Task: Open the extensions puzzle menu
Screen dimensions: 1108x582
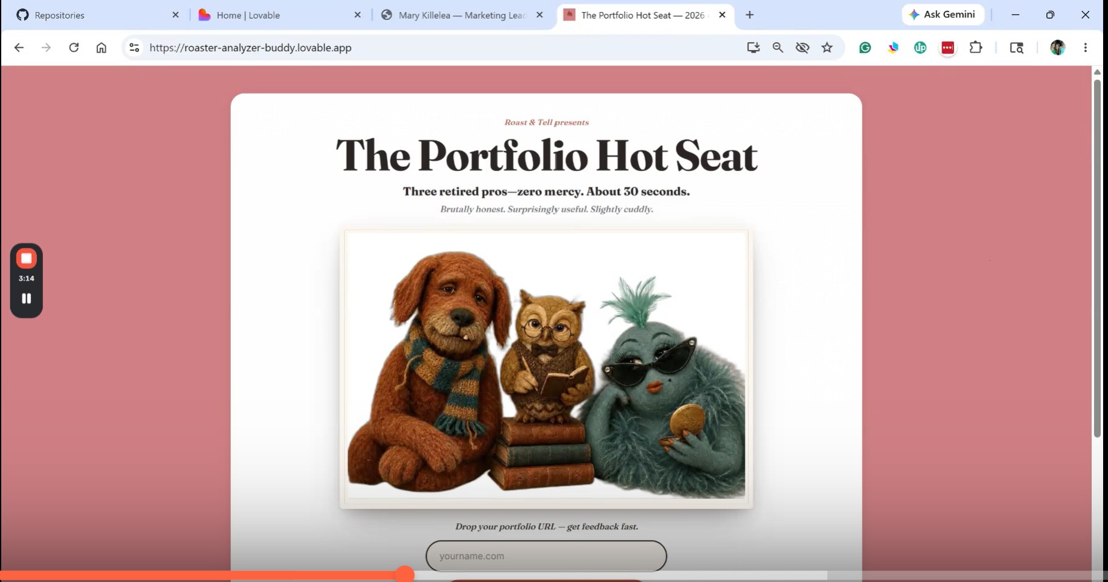Action: [x=976, y=47]
